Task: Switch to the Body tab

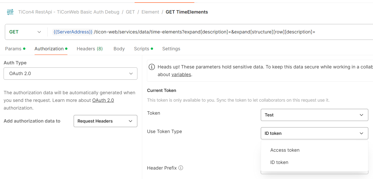Action: [119, 49]
